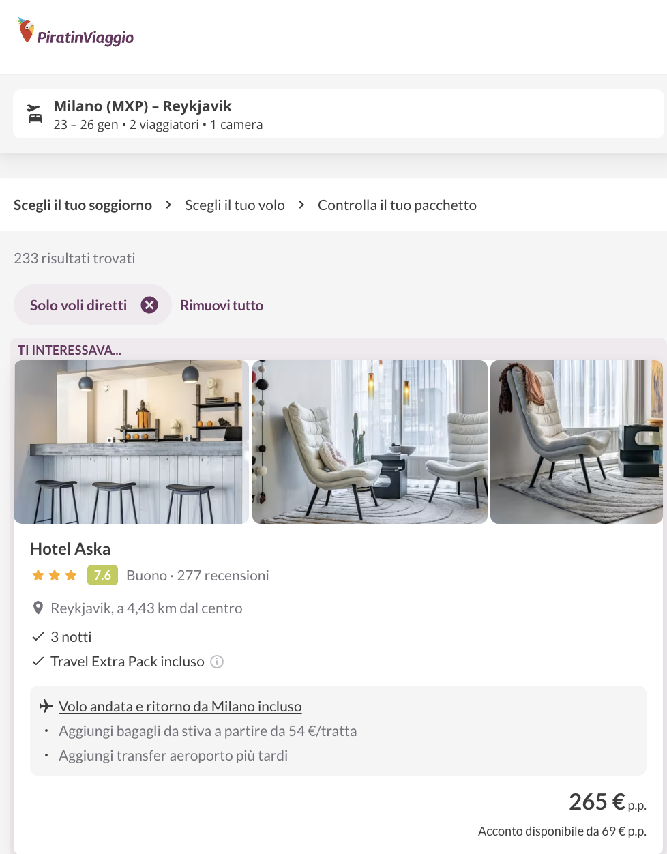This screenshot has width=667, height=854.
Task: Open the Hotel Aska title
Action: [70, 548]
